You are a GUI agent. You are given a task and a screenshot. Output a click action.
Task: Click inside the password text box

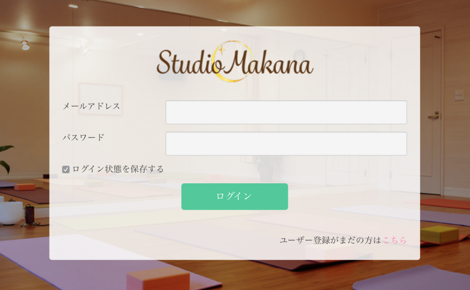[286, 144]
